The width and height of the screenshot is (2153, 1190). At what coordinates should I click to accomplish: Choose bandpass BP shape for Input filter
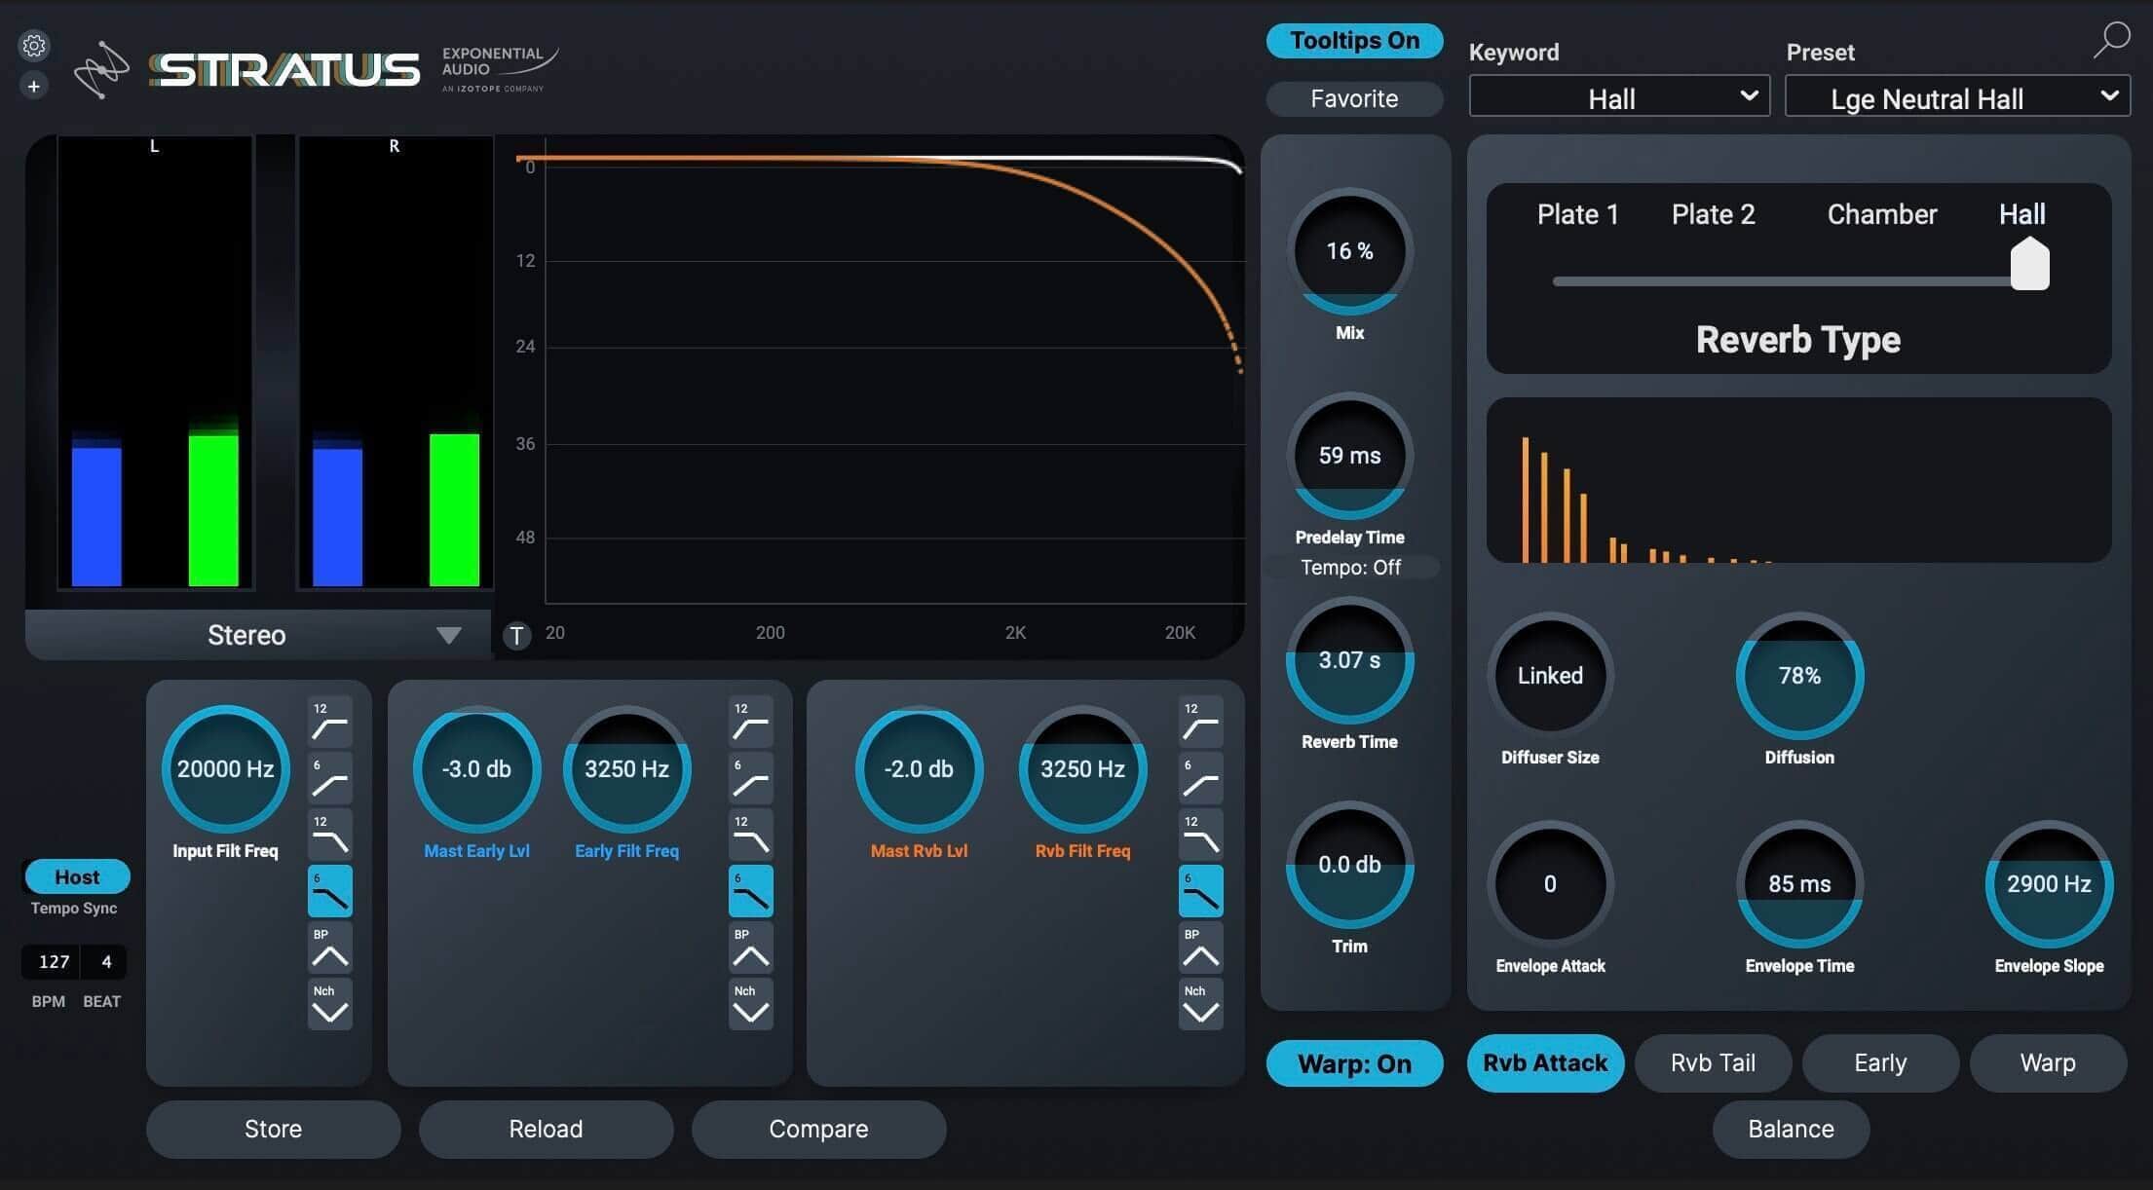(x=330, y=947)
